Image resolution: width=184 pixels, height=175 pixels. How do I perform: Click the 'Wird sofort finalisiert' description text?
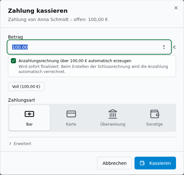coord(93,69)
